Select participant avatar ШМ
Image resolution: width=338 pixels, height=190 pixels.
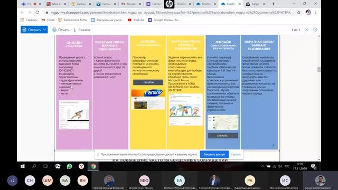tap(48, 180)
